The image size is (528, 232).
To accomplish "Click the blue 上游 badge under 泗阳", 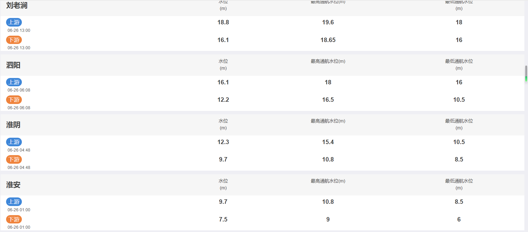I will pos(14,82).
